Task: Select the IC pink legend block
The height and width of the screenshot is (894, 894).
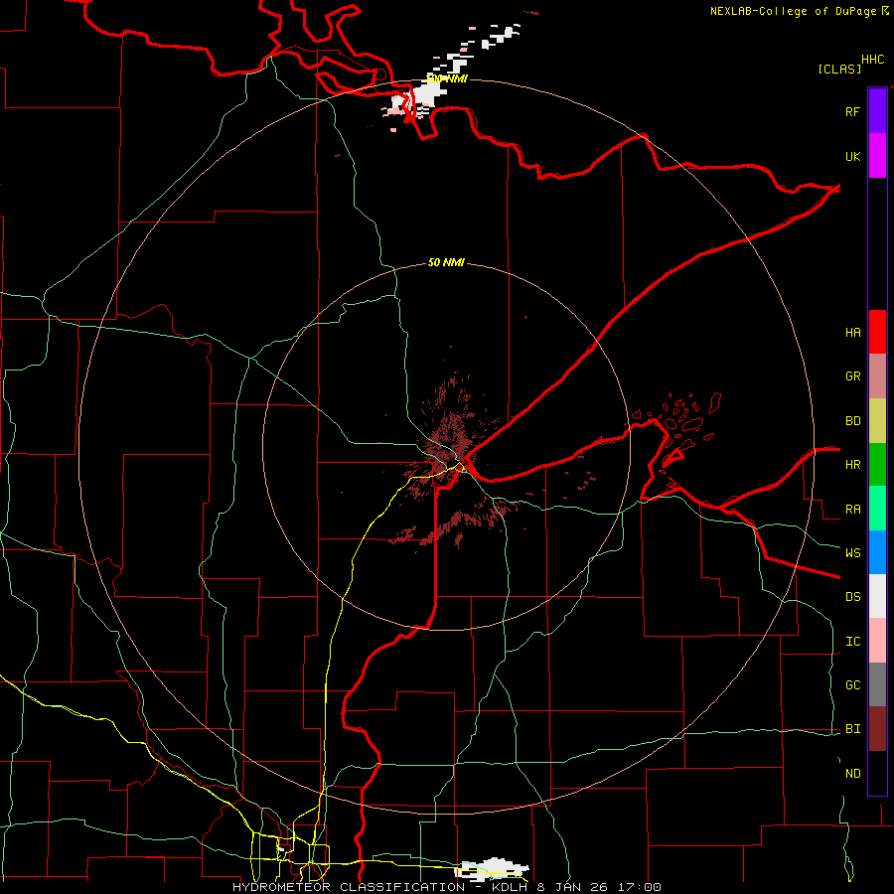Action: click(x=877, y=641)
